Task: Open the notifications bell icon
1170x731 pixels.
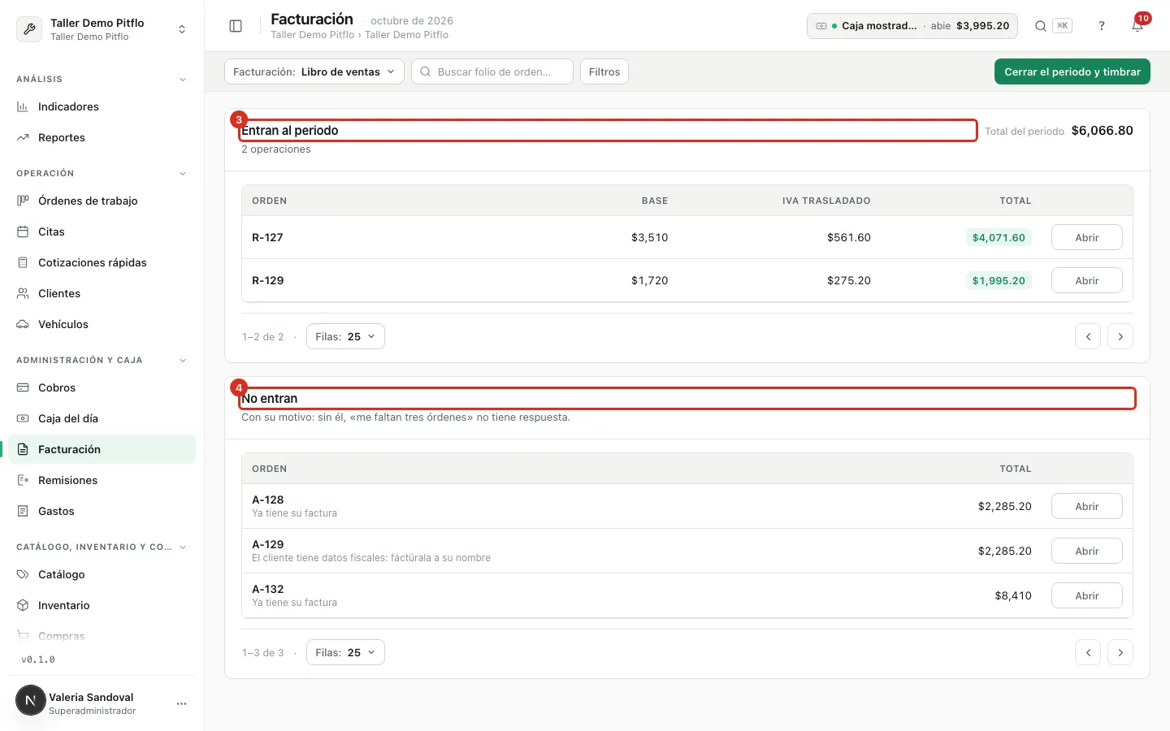Action: [1137, 26]
